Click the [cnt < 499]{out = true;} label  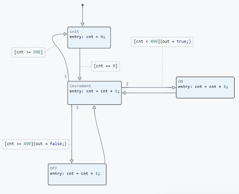[x=162, y=42]
